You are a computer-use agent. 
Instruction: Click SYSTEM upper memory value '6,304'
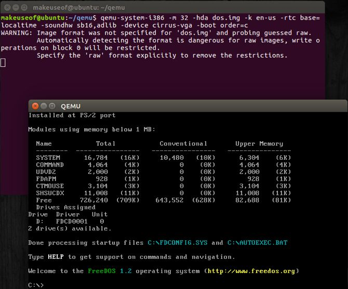pos(249,158)
